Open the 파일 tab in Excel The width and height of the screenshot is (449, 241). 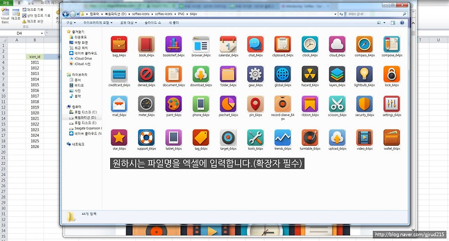(6, 2)
